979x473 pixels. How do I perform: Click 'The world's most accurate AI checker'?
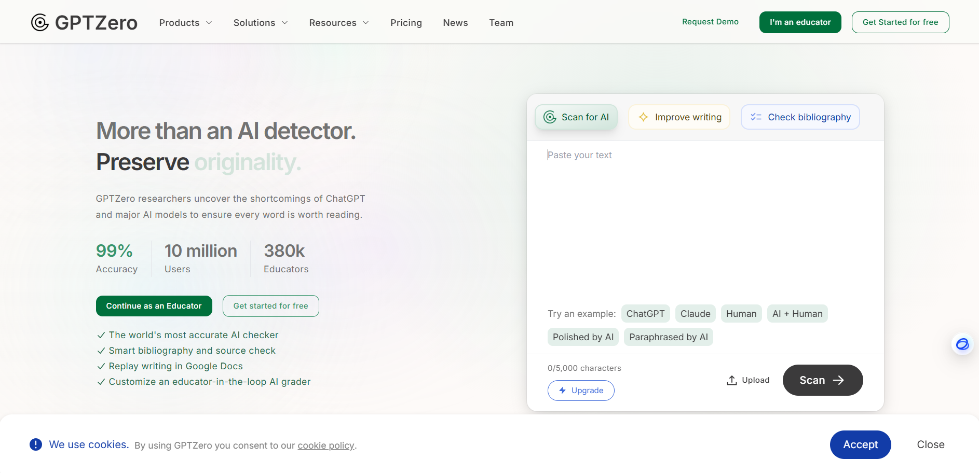tap(194, 335)
